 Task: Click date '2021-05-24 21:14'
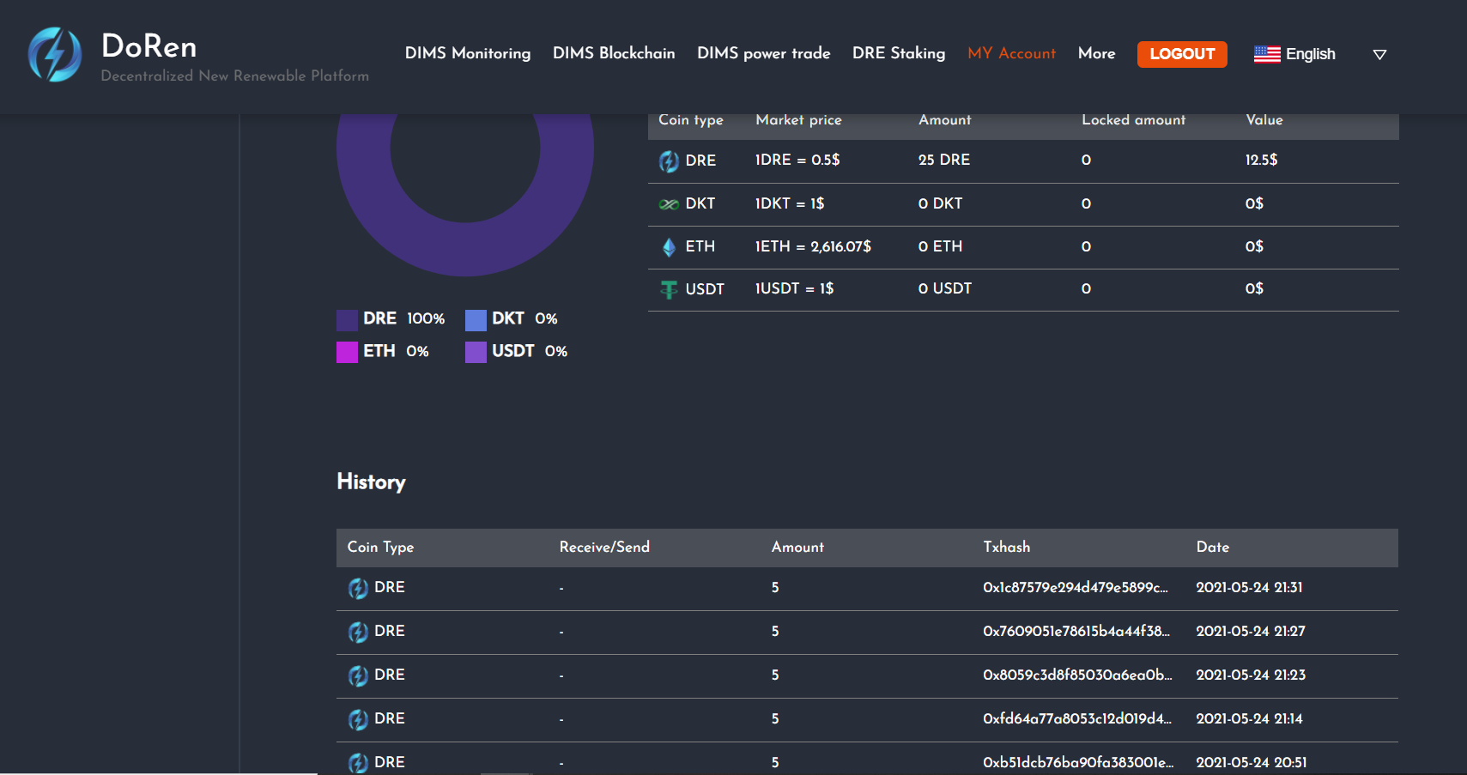pyautogui.click(x=1249, y=719)
